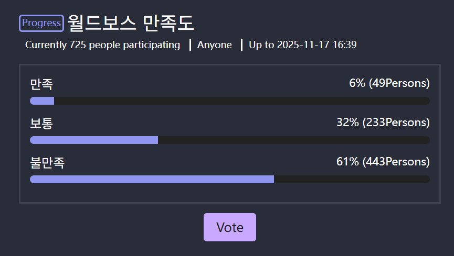
Task: Click the Up to deadline label
Action: pos(261,45)
